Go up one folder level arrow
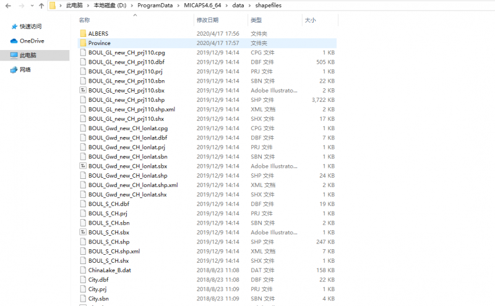The height and width of the screenshot is (306, 495). point(41,6)
